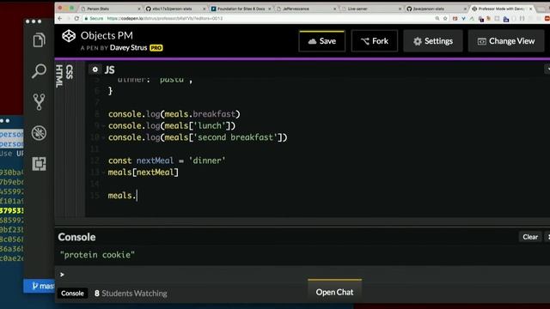This screenshot has width=550, height=309.
Task: Click the pen title Objects PM
Action: pos(107,35)
